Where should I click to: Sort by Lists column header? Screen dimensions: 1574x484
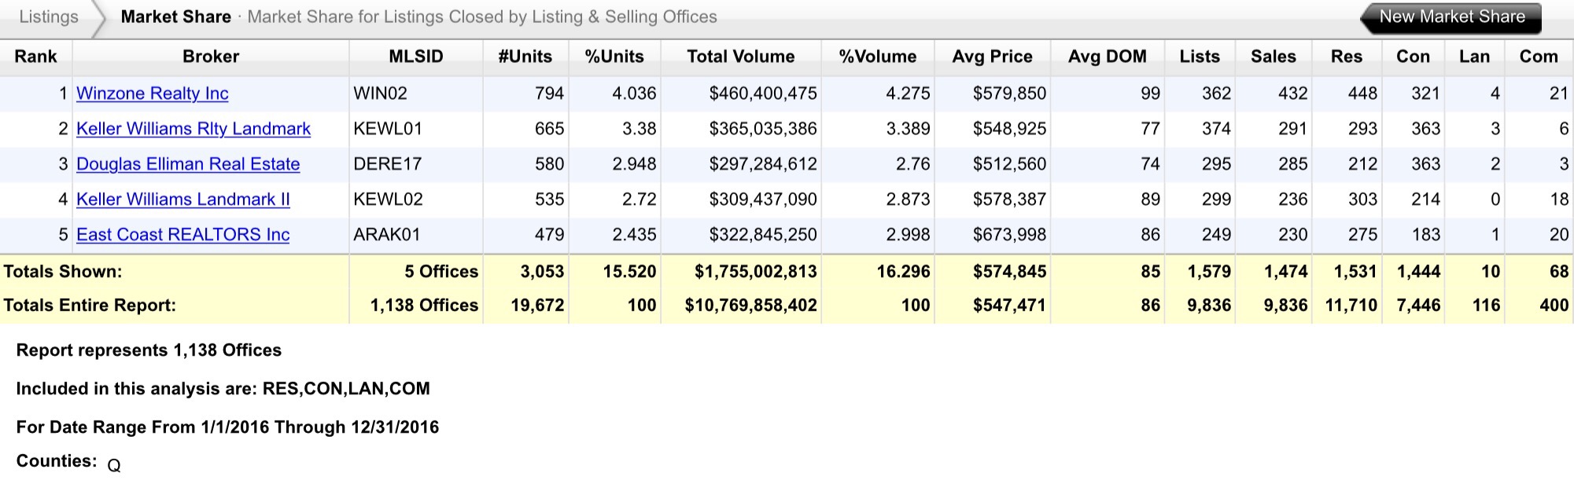[x=1199, y=57]
